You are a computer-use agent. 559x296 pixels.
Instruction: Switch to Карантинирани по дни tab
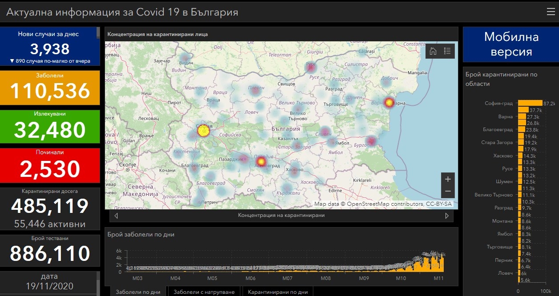pos(278,292)
